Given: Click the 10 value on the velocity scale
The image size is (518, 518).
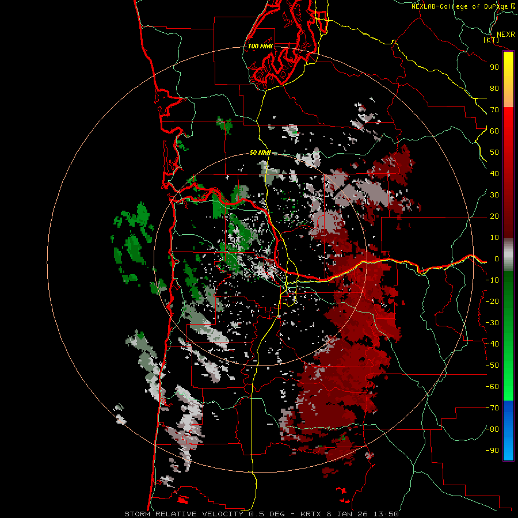Looking at the screenshot, I should [494, 238].
